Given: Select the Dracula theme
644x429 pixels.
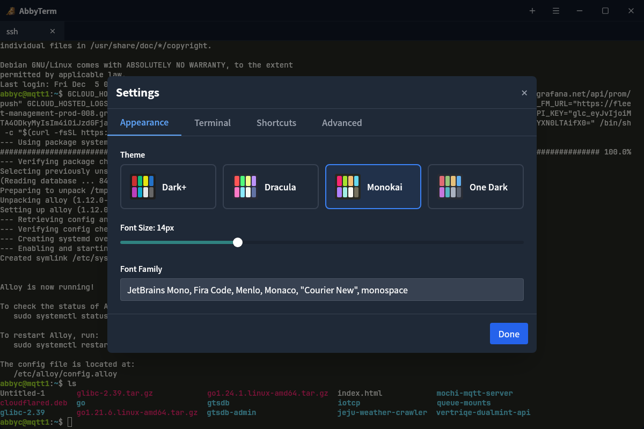Looking at the screenshot, I should click(x=270, y=187).
